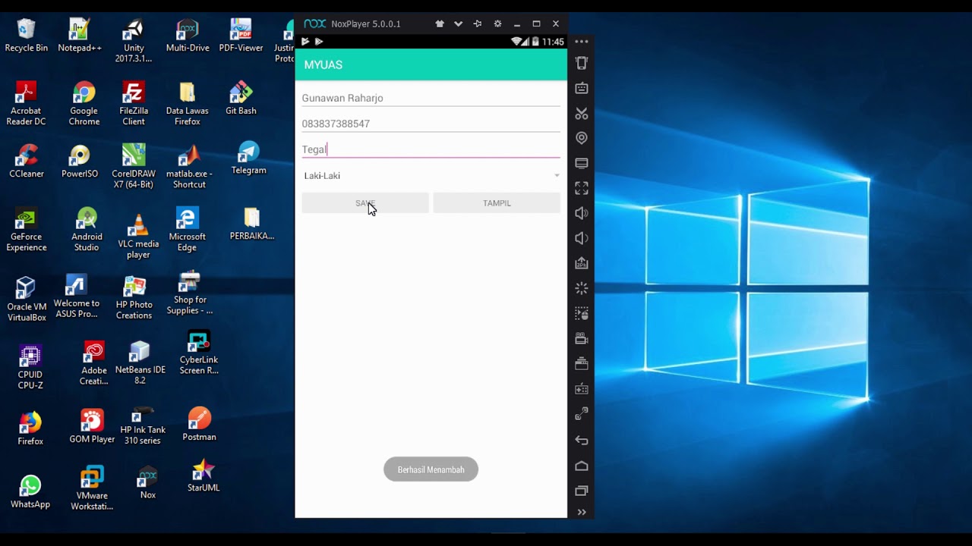Open the Nox keyboard control icon
The image size is (972, 546).
582,88
